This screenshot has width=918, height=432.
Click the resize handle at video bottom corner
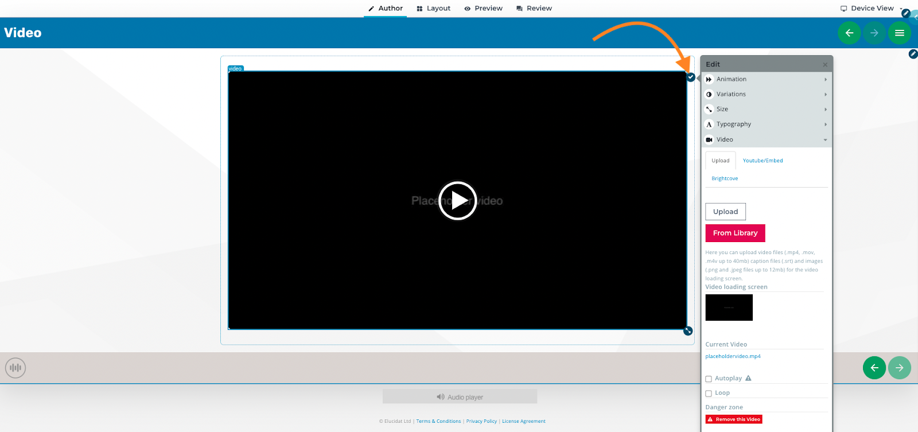click(688, 331)
